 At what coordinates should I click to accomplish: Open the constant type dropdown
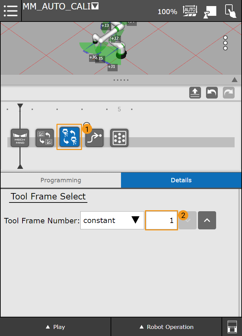[x=112, y=220]
